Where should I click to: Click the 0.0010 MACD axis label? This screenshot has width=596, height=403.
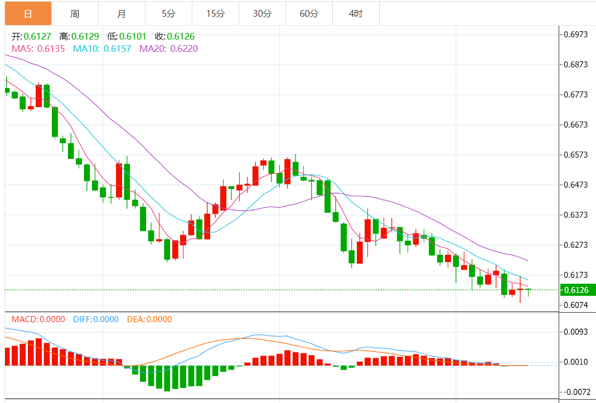pos(575,362)
